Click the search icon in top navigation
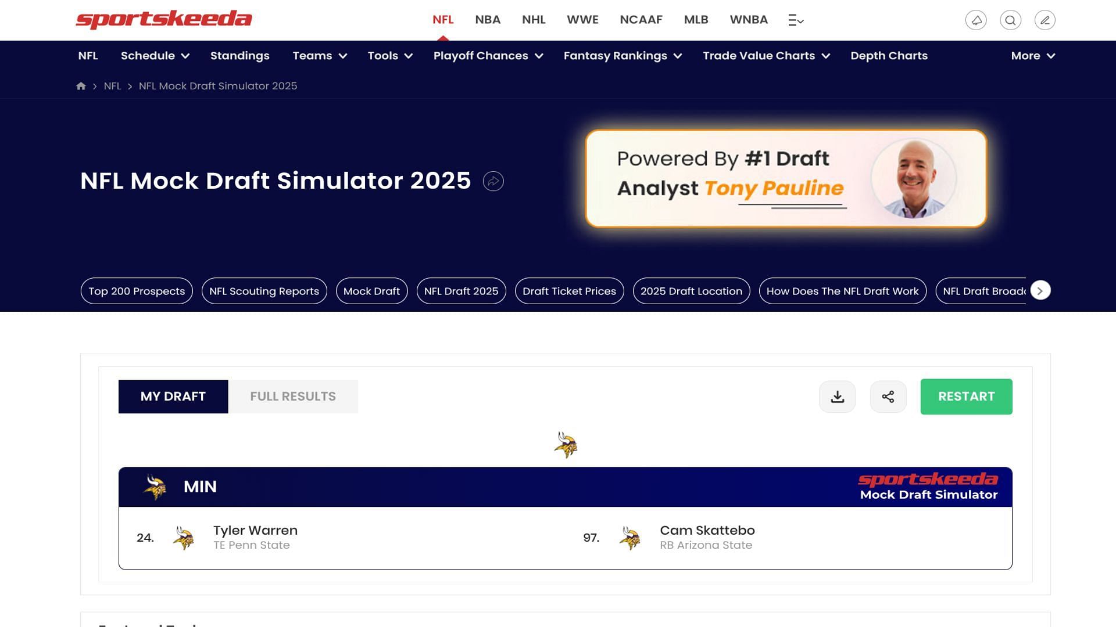This screenshot has height=627, width=1116. [1010, 20]
